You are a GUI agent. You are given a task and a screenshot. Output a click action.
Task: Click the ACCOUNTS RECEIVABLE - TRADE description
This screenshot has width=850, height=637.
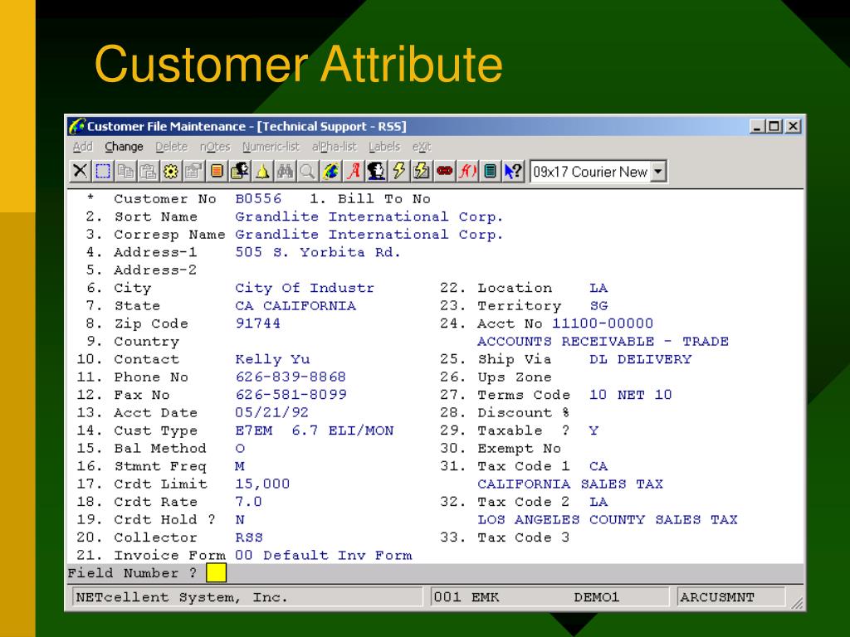pyautogui.click(x=603, y=341)
